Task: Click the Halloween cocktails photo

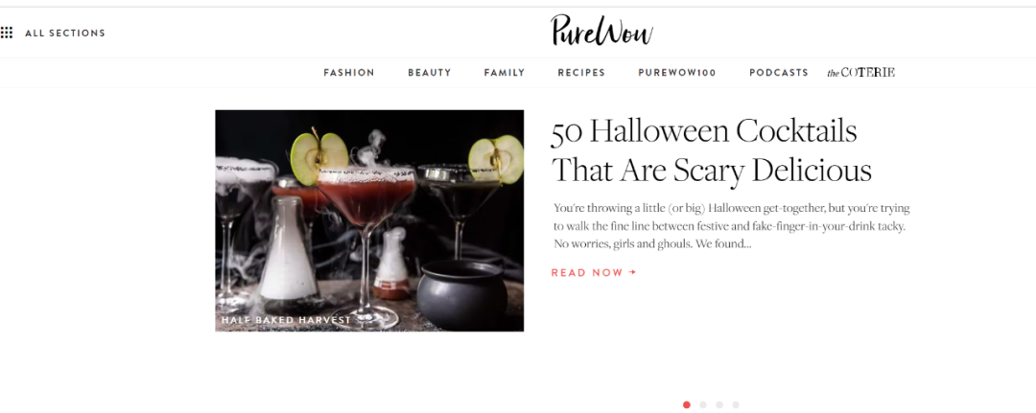Action: click(369, 220)
